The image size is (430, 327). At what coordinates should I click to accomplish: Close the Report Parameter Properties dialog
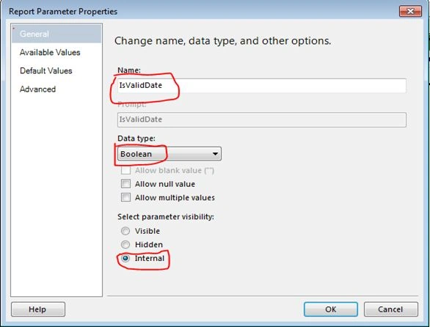coord(410,11)
